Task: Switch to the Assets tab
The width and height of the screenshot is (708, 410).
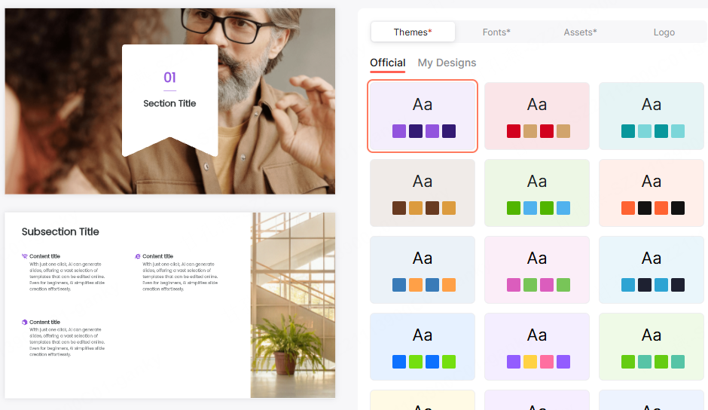Action: point(580,32)
